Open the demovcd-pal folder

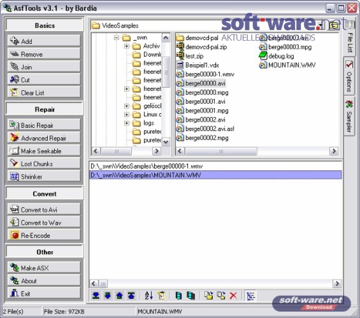click(198, 38)
